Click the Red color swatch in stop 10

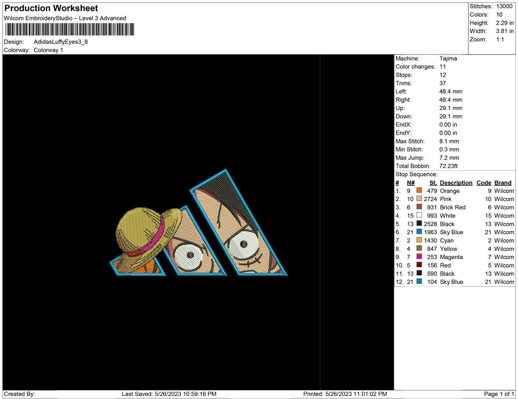click(x=419, y=265)
